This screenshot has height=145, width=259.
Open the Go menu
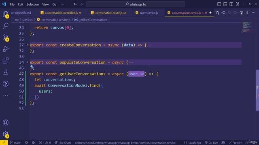(54, 4)
